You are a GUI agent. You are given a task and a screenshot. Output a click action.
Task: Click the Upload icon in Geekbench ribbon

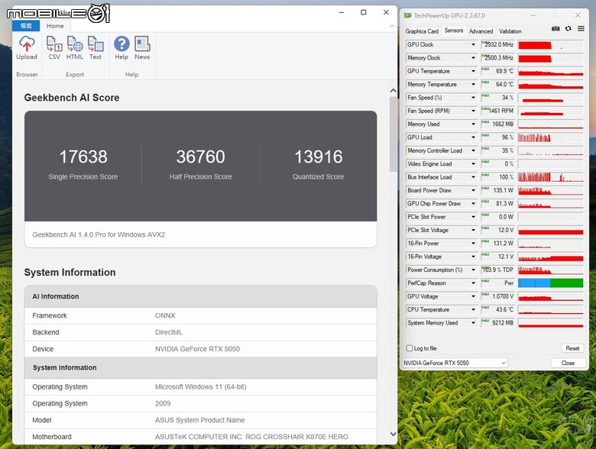coord(27,48)
